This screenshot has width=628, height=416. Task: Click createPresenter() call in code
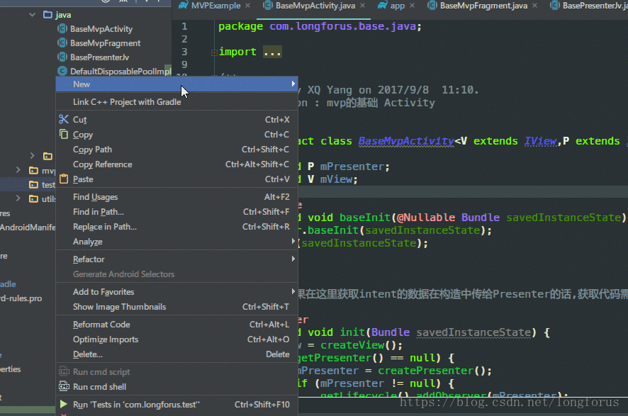pos(434,371)
